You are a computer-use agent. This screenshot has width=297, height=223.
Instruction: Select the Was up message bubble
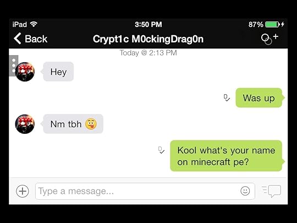pos(260,98)
